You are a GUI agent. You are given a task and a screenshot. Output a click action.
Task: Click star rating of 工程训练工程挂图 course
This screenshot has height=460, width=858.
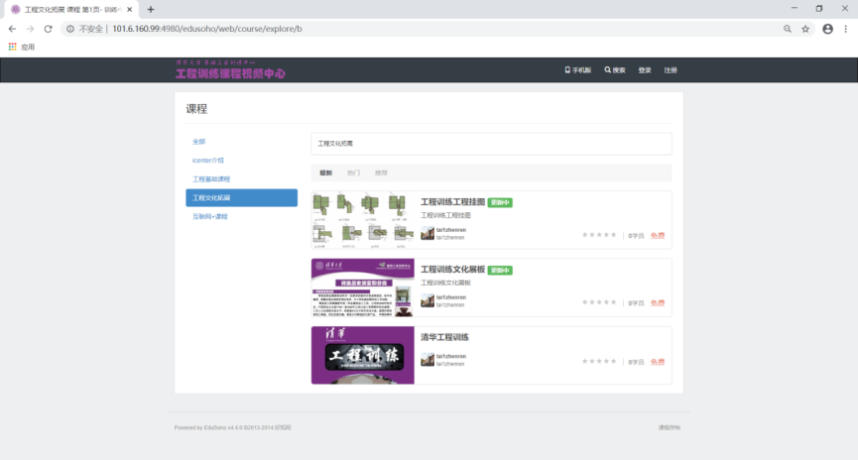tap(599, 235)
